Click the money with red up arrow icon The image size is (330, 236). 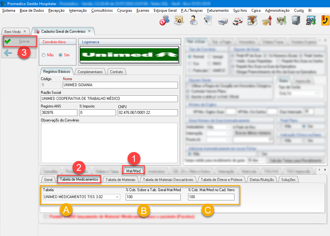[x=267, y=21]
